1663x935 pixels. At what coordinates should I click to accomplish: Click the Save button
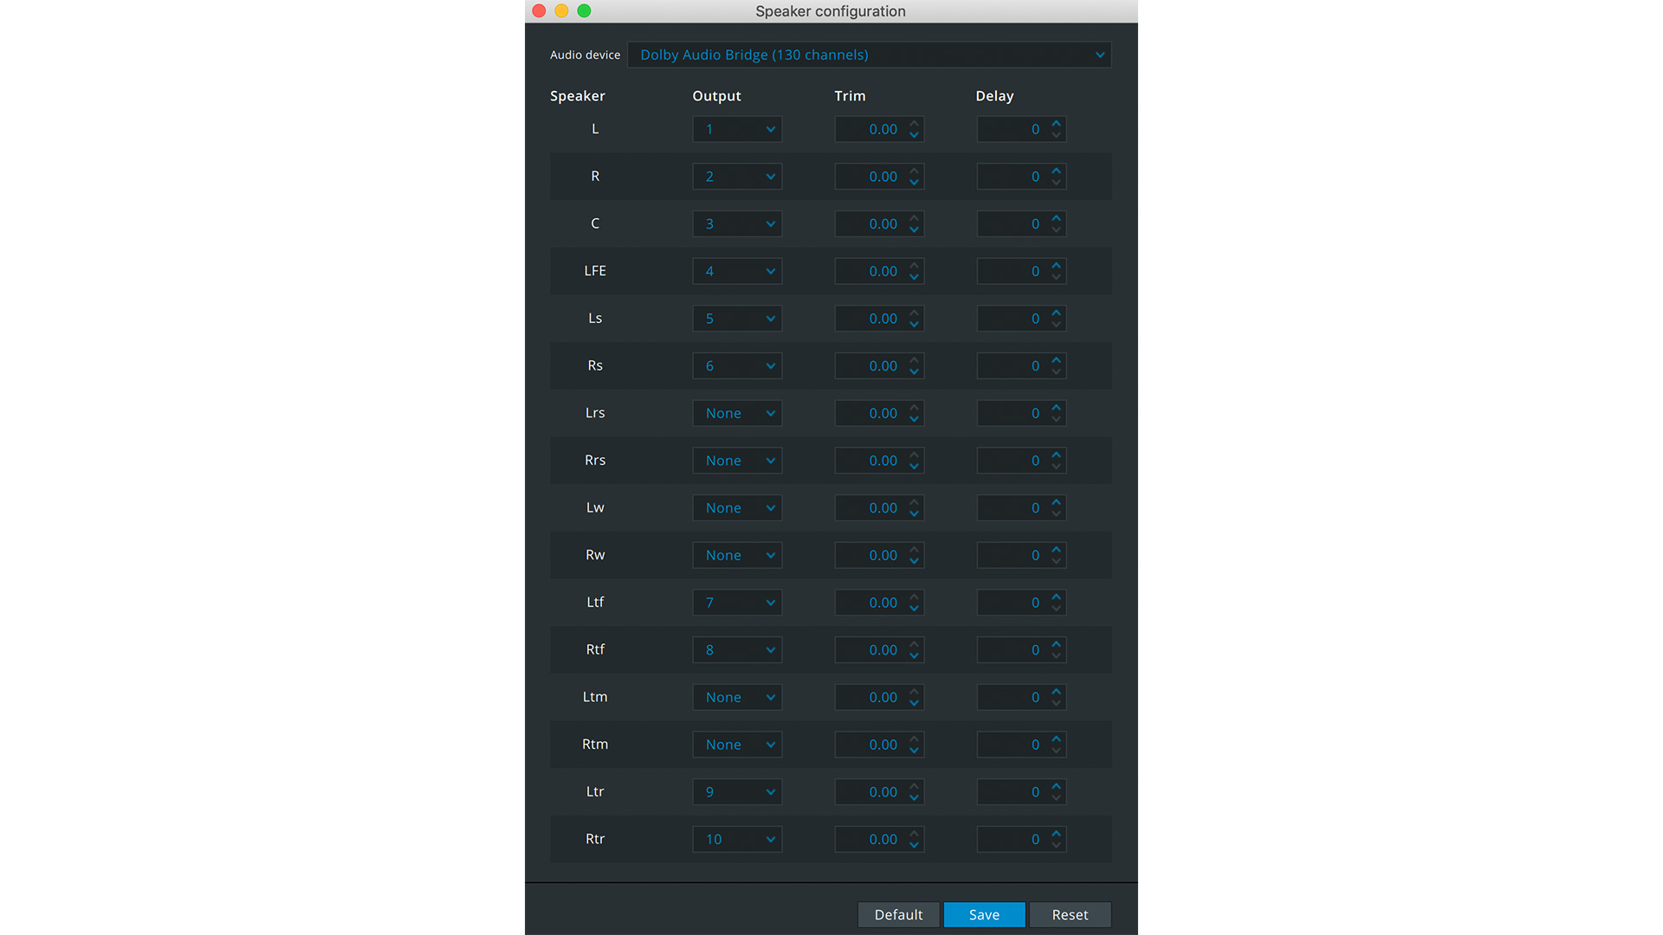(x=984, y=914)
